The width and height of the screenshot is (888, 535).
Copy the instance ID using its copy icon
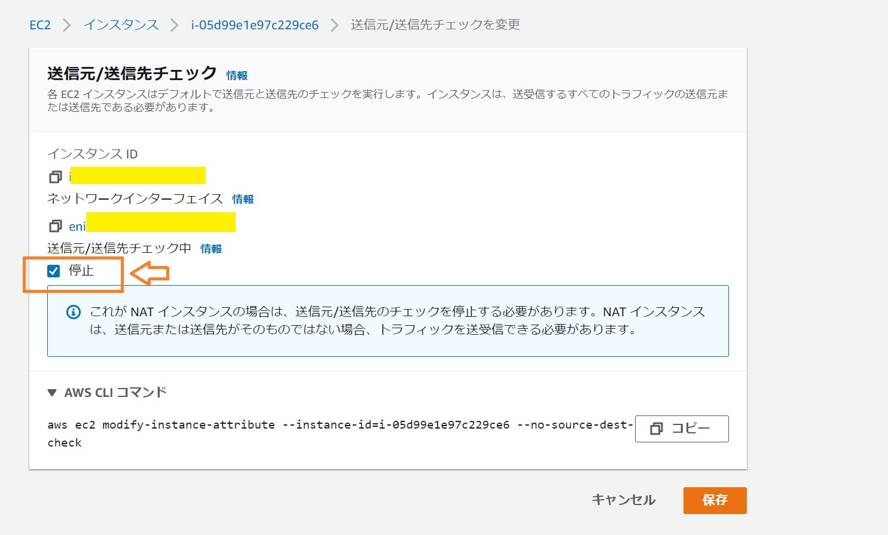click(55, 176)
